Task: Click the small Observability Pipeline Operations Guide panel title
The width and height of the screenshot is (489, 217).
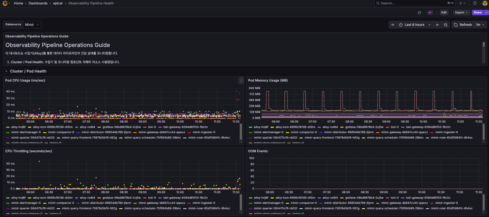Action: (37, 36)
